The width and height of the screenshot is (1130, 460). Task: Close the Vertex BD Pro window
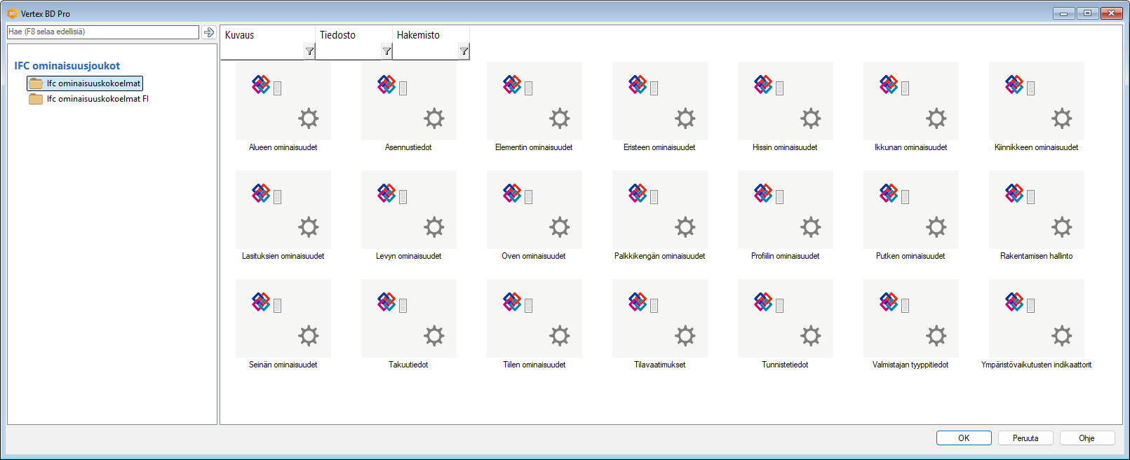click(x=1112, y=13)
